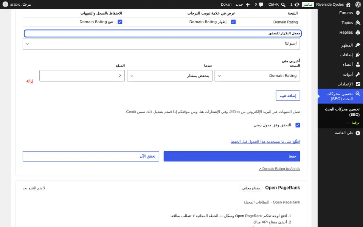Click the أدوات tools wrench icon
The height and width of the screenshot is (227, 363).
point(358,75)
